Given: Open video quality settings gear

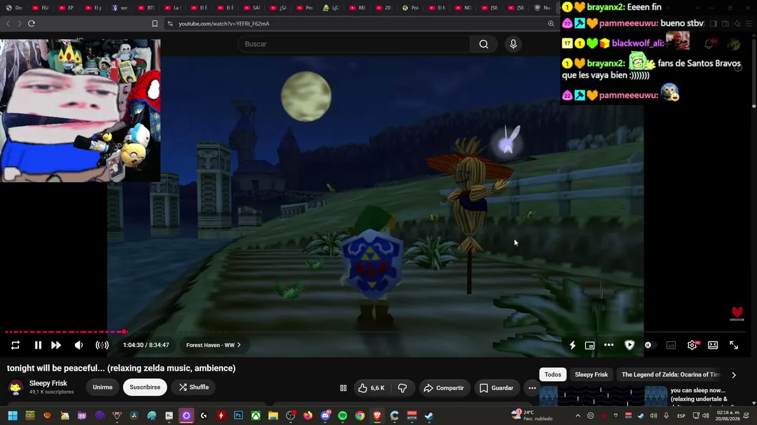Looking at the screenshot, I should [692, 345].
